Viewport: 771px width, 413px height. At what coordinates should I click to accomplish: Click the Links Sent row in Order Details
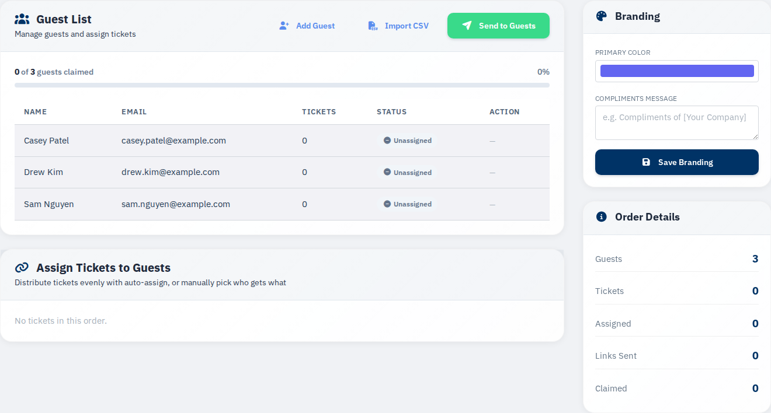(677, 356)
